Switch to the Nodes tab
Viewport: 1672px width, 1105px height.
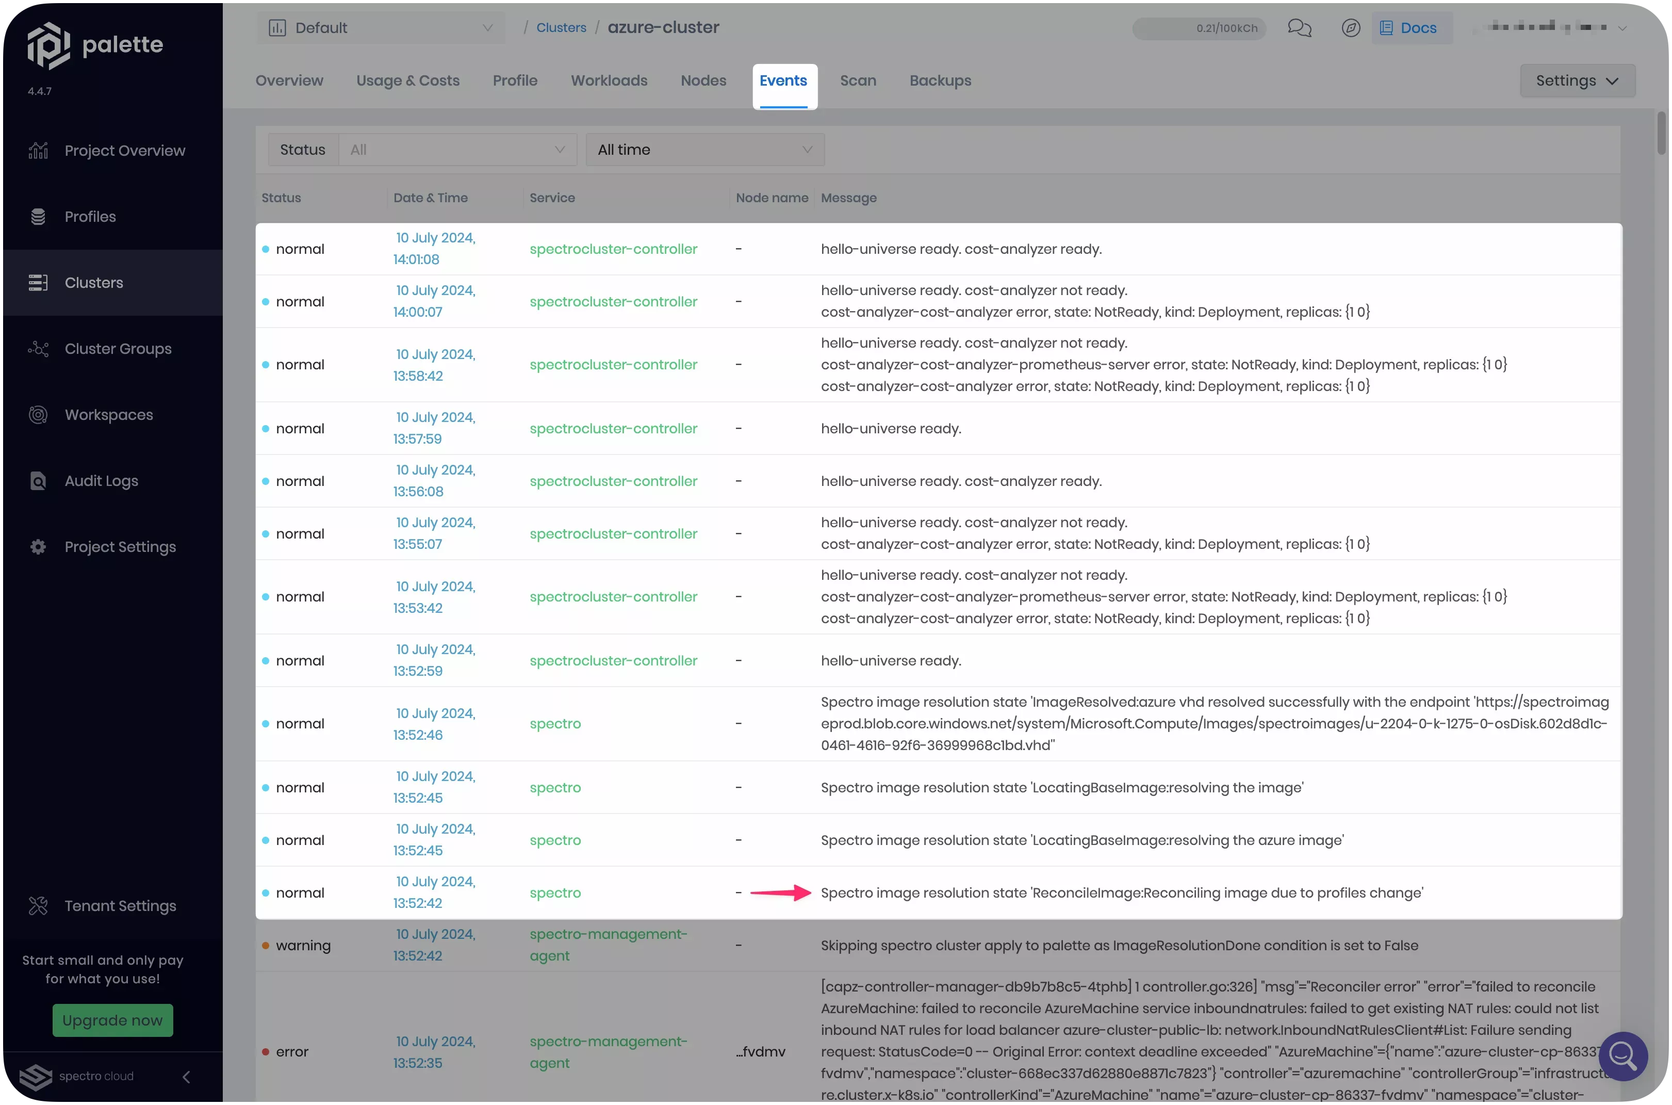[x=703, y=81]
